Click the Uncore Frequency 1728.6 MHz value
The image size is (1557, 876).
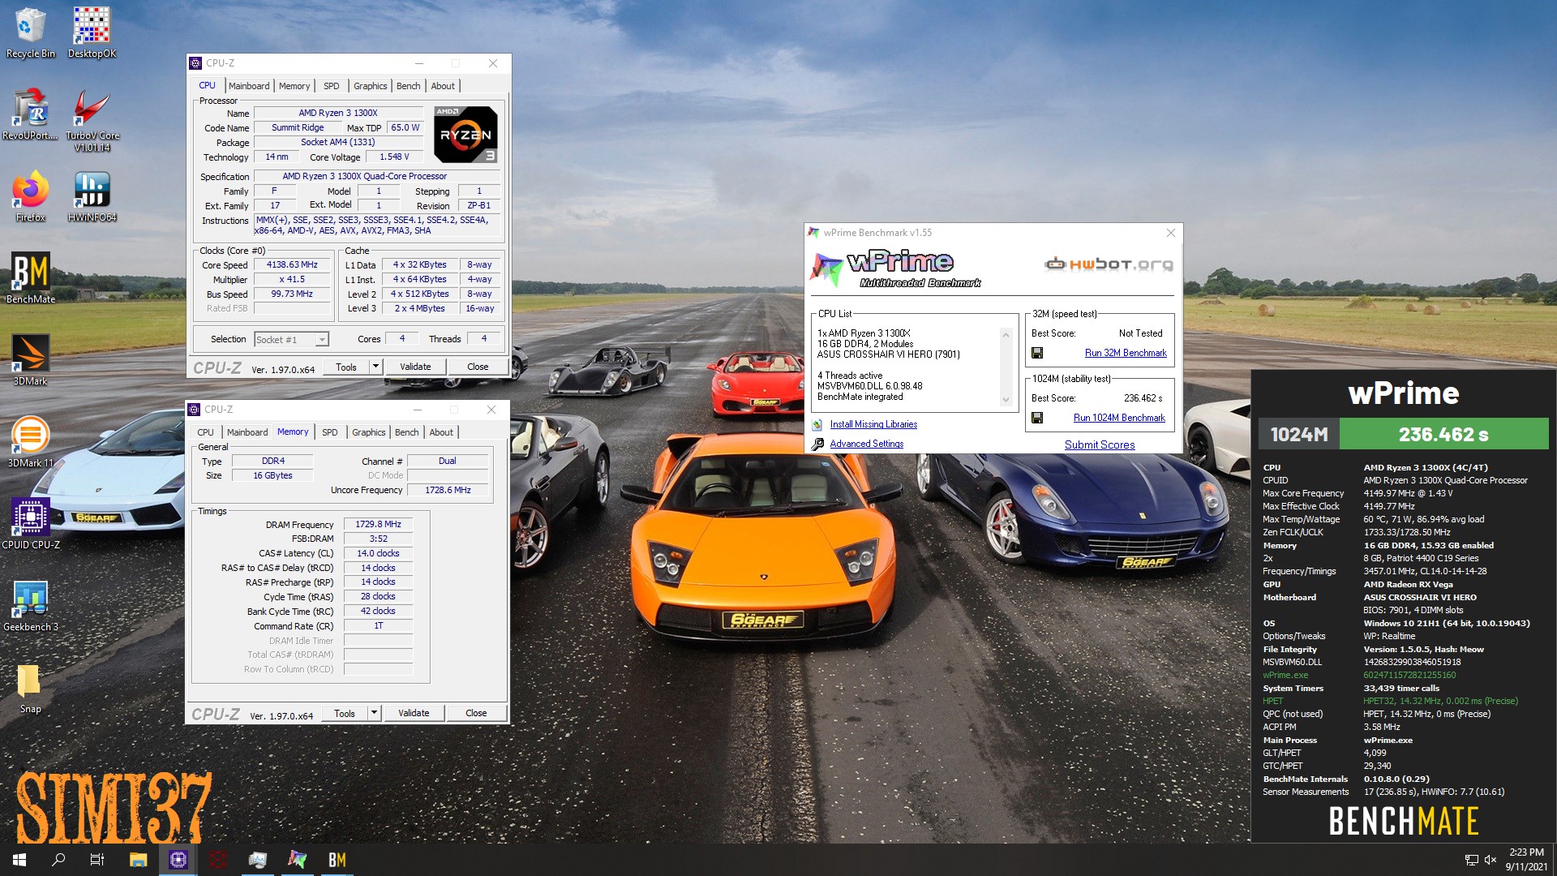pos(448,490)
